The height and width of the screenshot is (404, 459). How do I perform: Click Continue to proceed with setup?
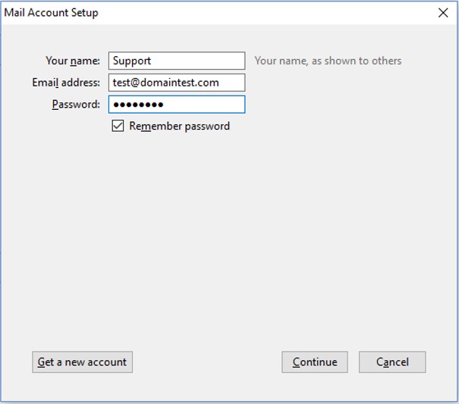tap(315, 362)
